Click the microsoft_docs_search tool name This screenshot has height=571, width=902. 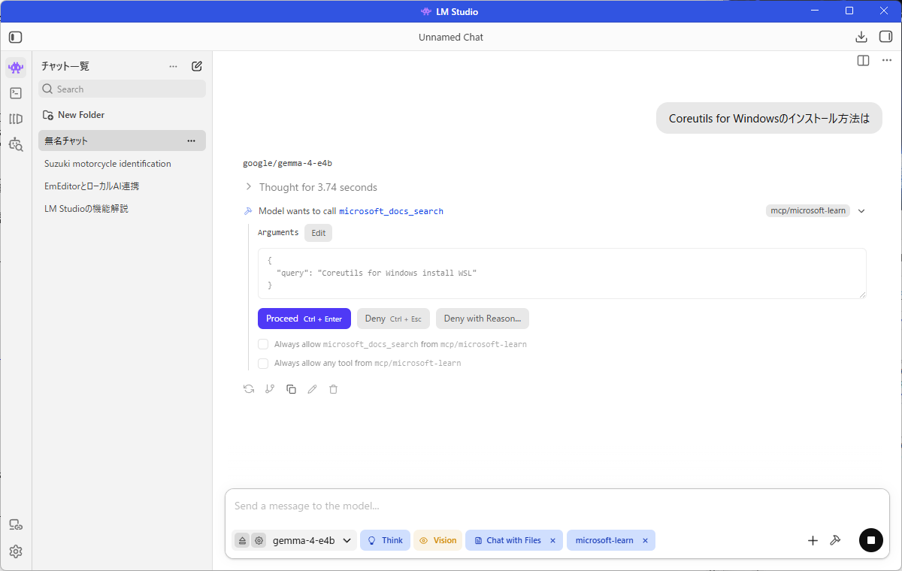392,211
